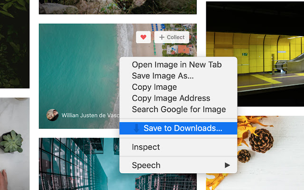Open the rocky grass photo at top
304x190 pixels.
point(118,7)
